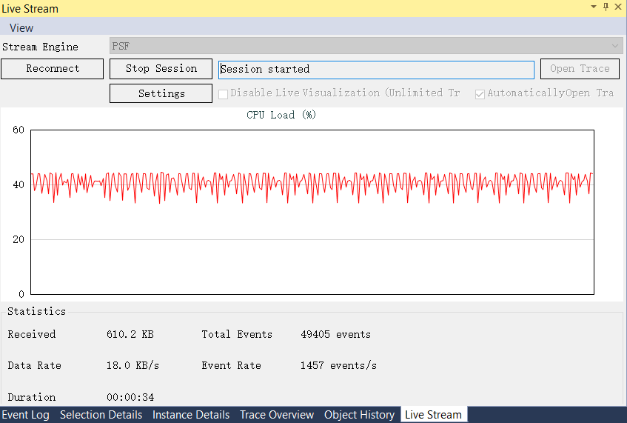
Task: Click the Received value 610.2 KB
Action: point(130,335)
